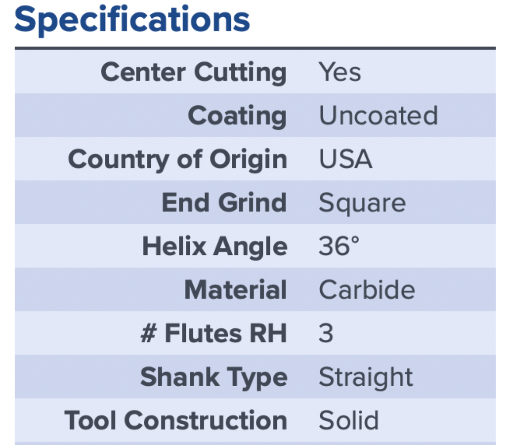This screenshot has width=506, height=445.
Task: Click the Specifications heading
Action: [132, 20]
